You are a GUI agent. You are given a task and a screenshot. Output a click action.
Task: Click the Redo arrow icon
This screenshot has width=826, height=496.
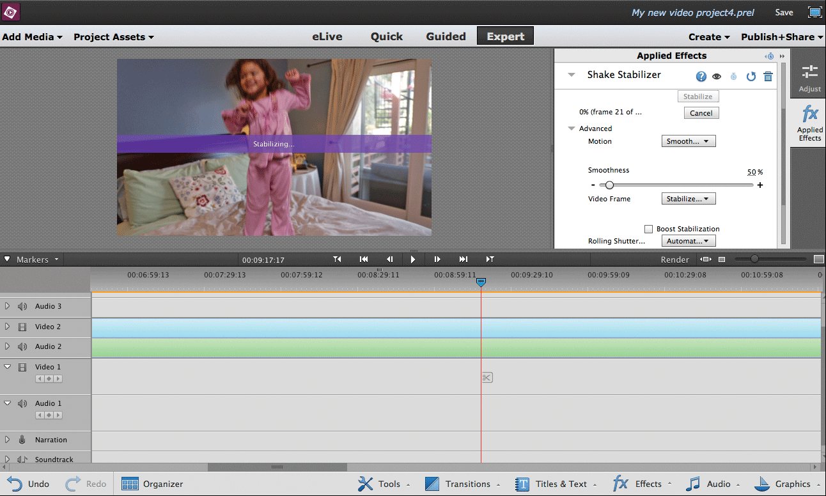pos(73,484)
